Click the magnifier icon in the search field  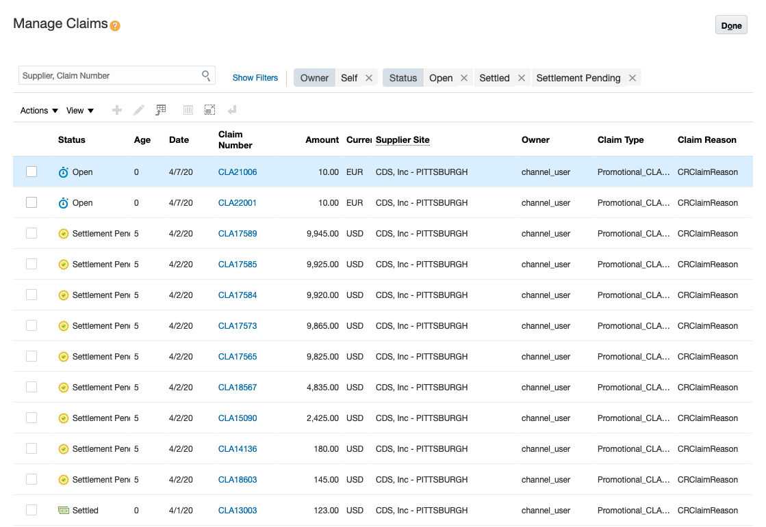click(x=205, y=75)
